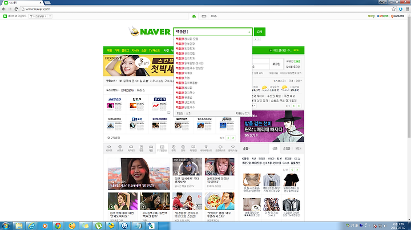Go back with the browser back arrow

click(3, 9)
